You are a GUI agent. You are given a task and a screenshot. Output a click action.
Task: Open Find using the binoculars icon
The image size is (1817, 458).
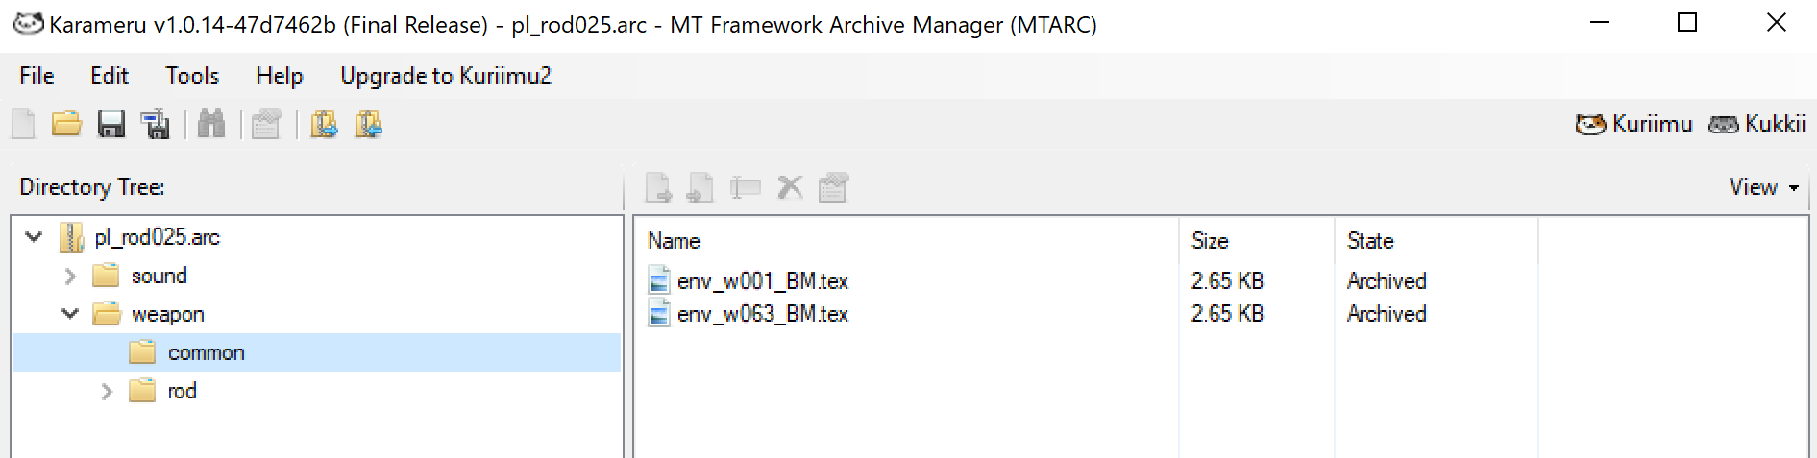pyautogui.click(x=211, y=125)
